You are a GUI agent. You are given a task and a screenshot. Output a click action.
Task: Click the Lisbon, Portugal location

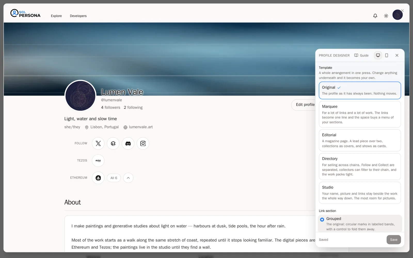pos(102,127)
